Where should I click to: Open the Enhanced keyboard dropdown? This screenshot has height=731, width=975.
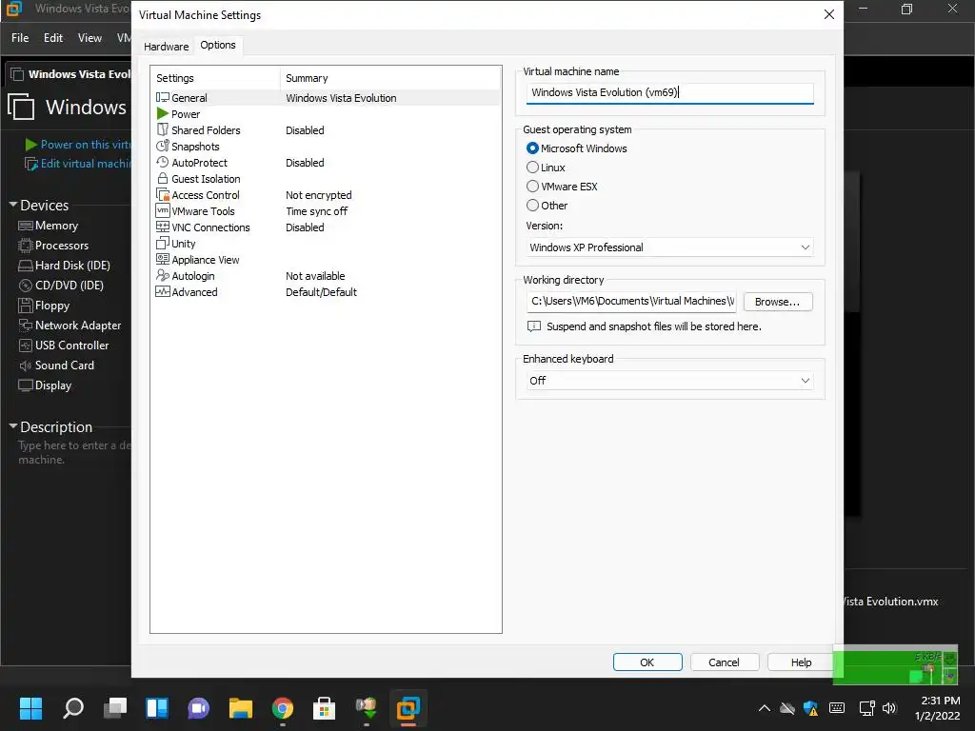coord(669,381)
